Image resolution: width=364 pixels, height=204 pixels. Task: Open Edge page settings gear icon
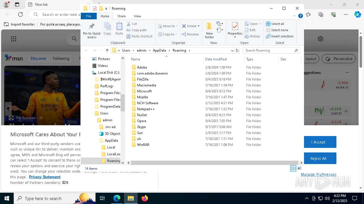(320, 39)
